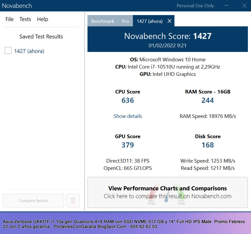Click the Asus Zenbook UX431F promo banner text
The height and width of the screenshot is (234, 251).
tap(124, 224)
